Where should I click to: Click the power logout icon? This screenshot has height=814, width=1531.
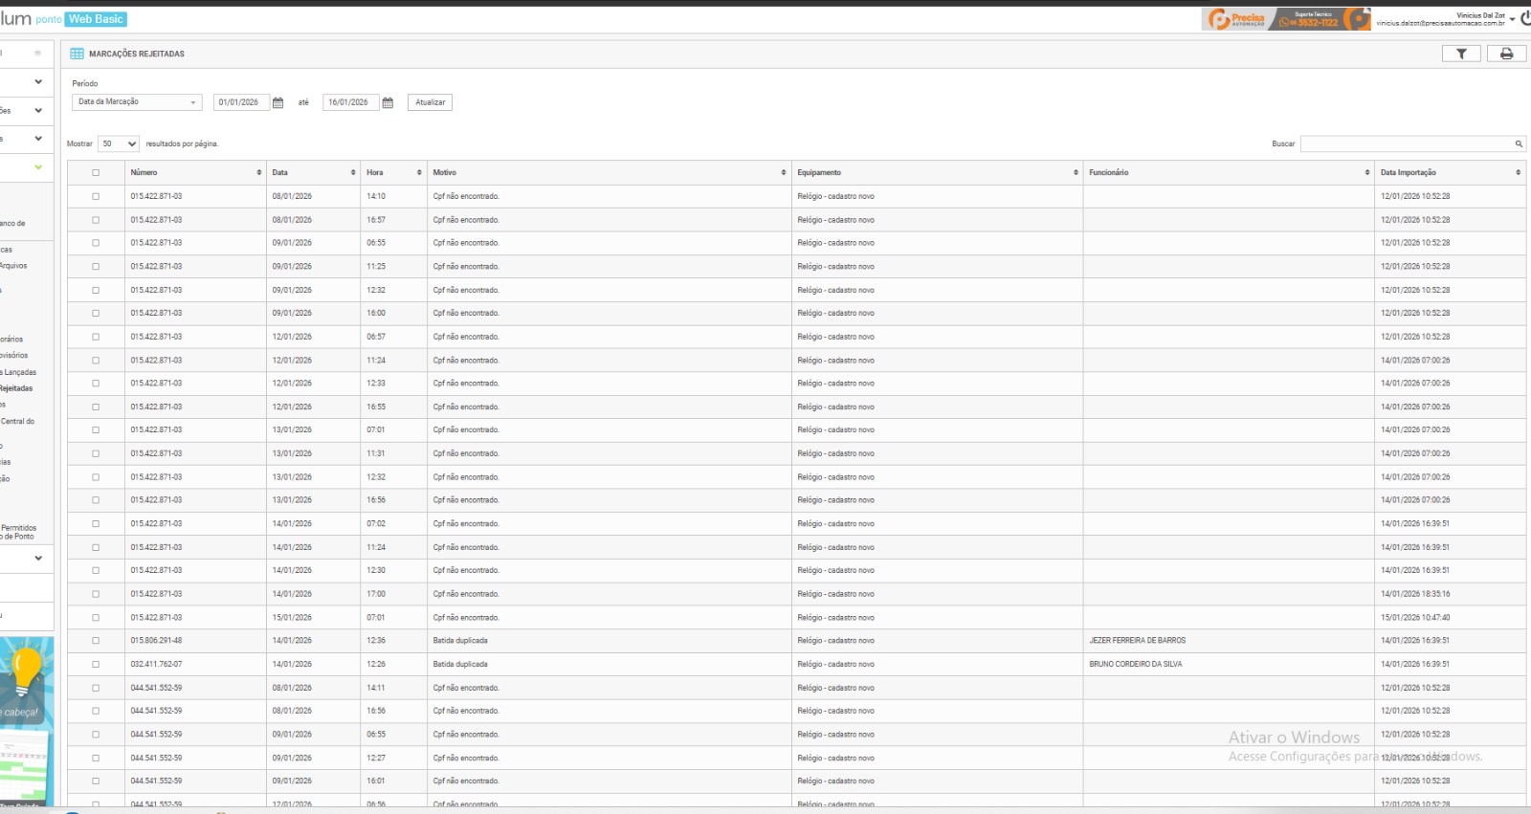1525,18
